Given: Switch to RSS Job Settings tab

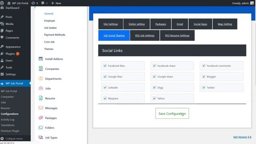Looking at the screenshot, I should tap(145, 36).
